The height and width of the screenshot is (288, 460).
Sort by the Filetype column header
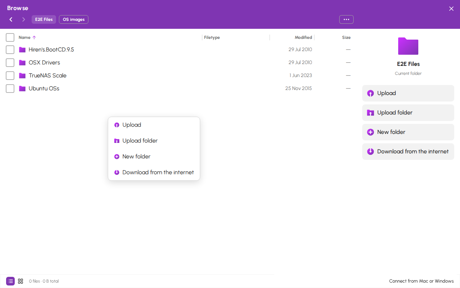click(x=212, y=37)
